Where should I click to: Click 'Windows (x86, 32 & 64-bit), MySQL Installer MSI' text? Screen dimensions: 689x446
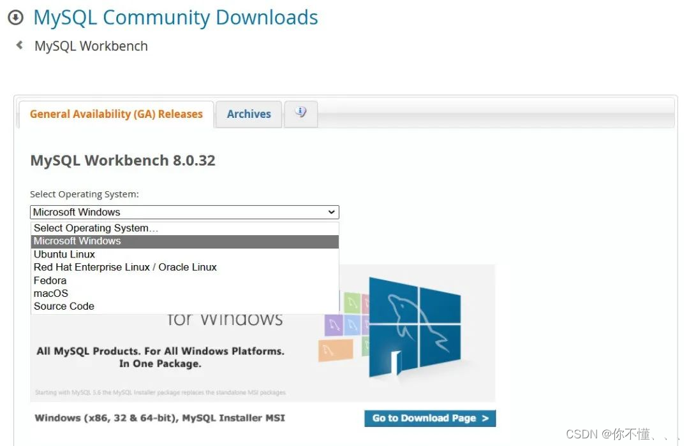160,418
